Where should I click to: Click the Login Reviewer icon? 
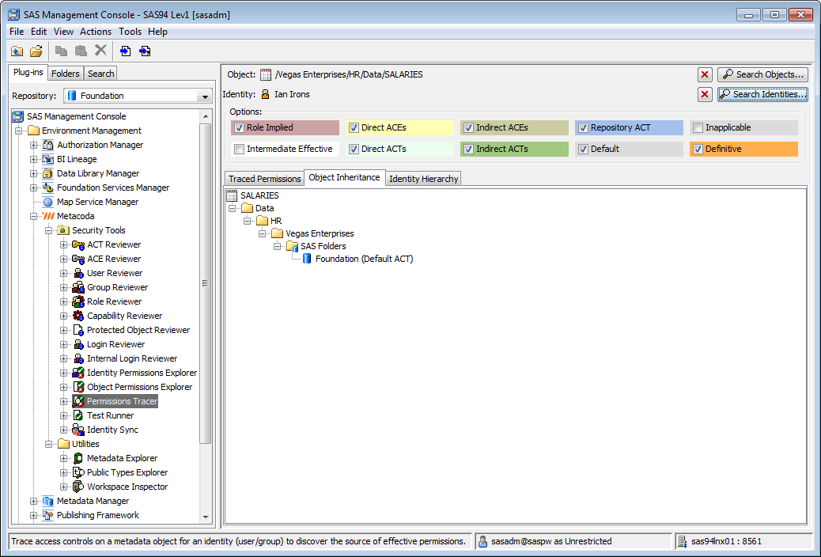click(x=78, y=344)
